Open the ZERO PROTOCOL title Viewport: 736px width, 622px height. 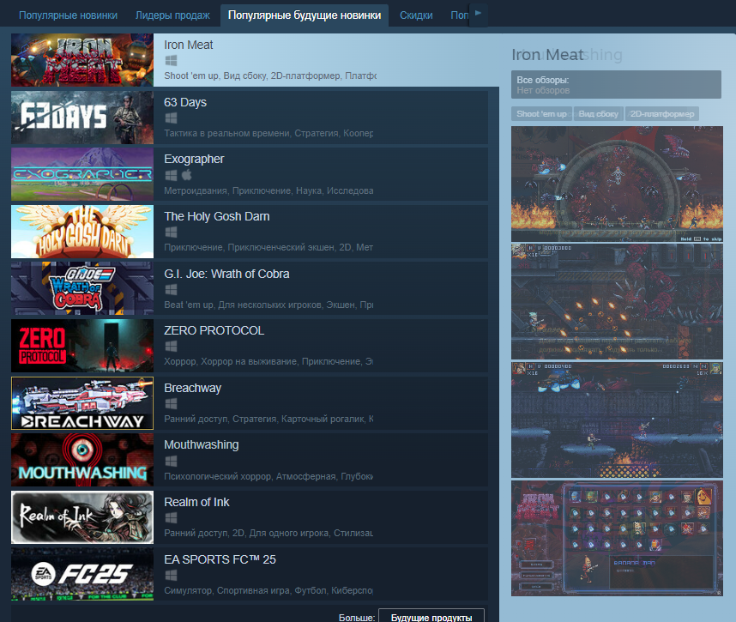point(214,330)
